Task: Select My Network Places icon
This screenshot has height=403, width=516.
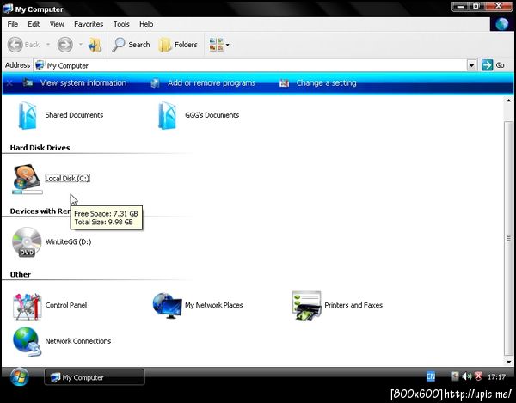Action: pyautogui.click(x=167, y=305)
